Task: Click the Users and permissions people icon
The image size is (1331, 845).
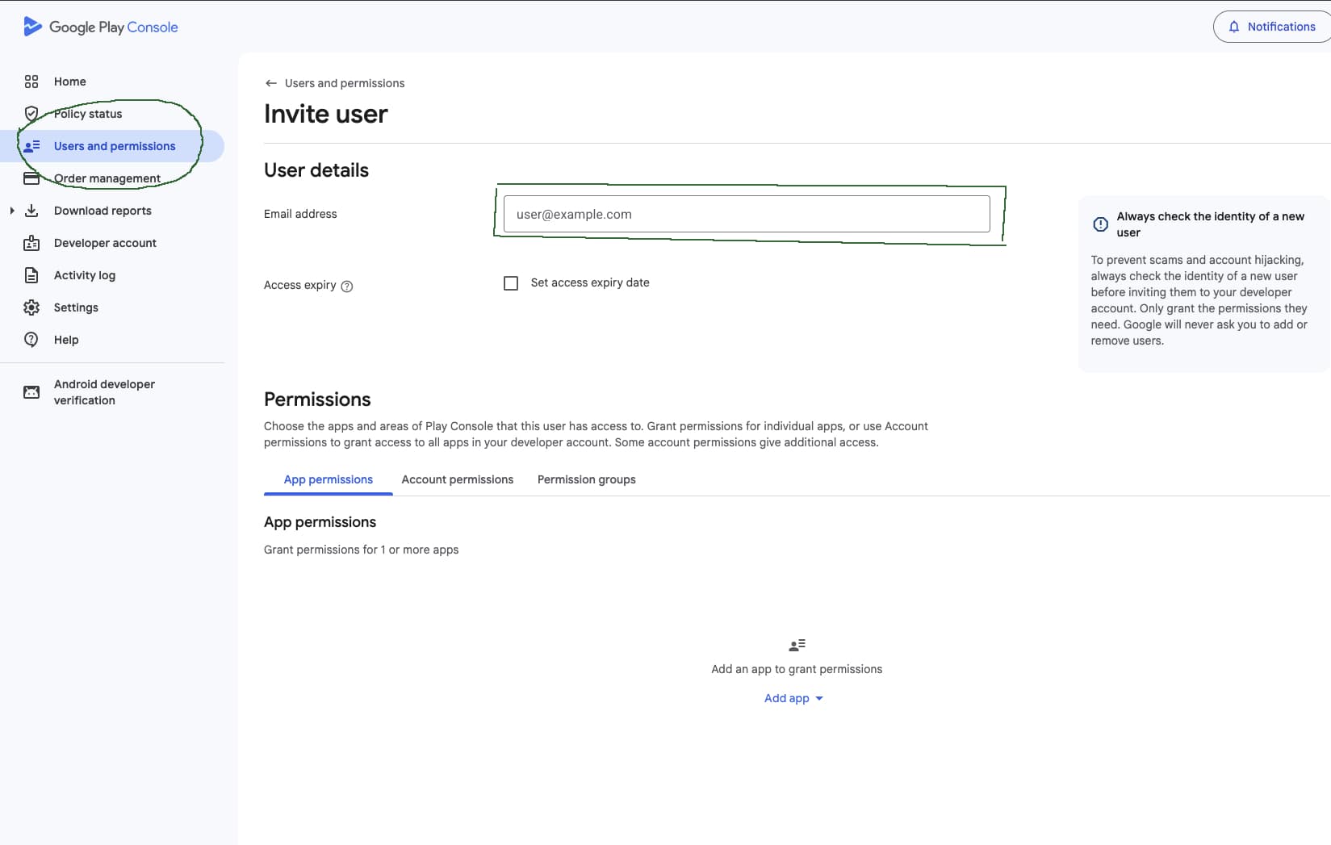Action: (31, 146)
